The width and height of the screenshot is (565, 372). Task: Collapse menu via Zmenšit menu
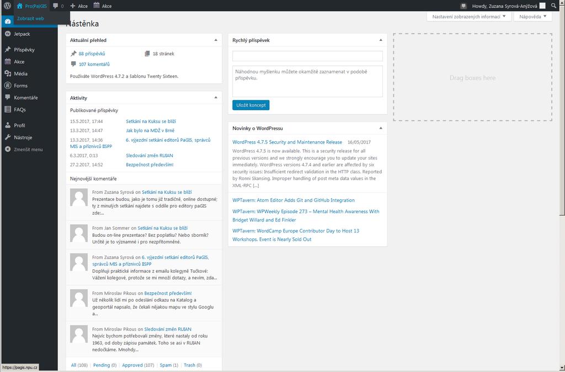[29, 149]
